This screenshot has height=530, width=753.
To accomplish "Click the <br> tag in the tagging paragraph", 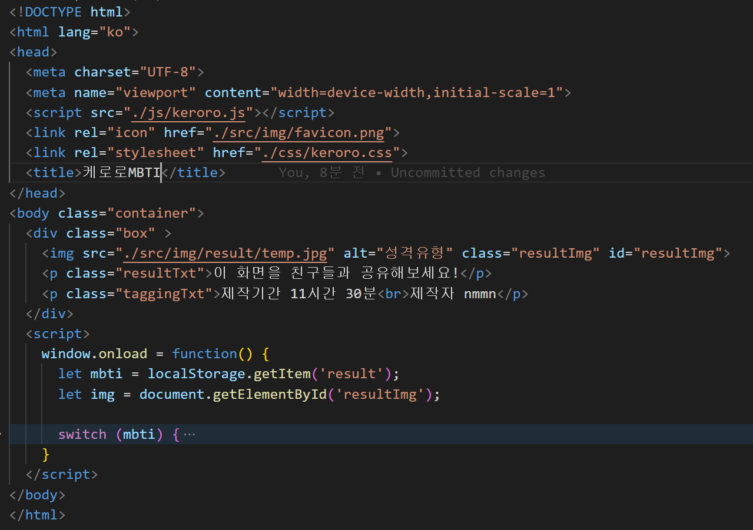I will (x=393, y=294).
